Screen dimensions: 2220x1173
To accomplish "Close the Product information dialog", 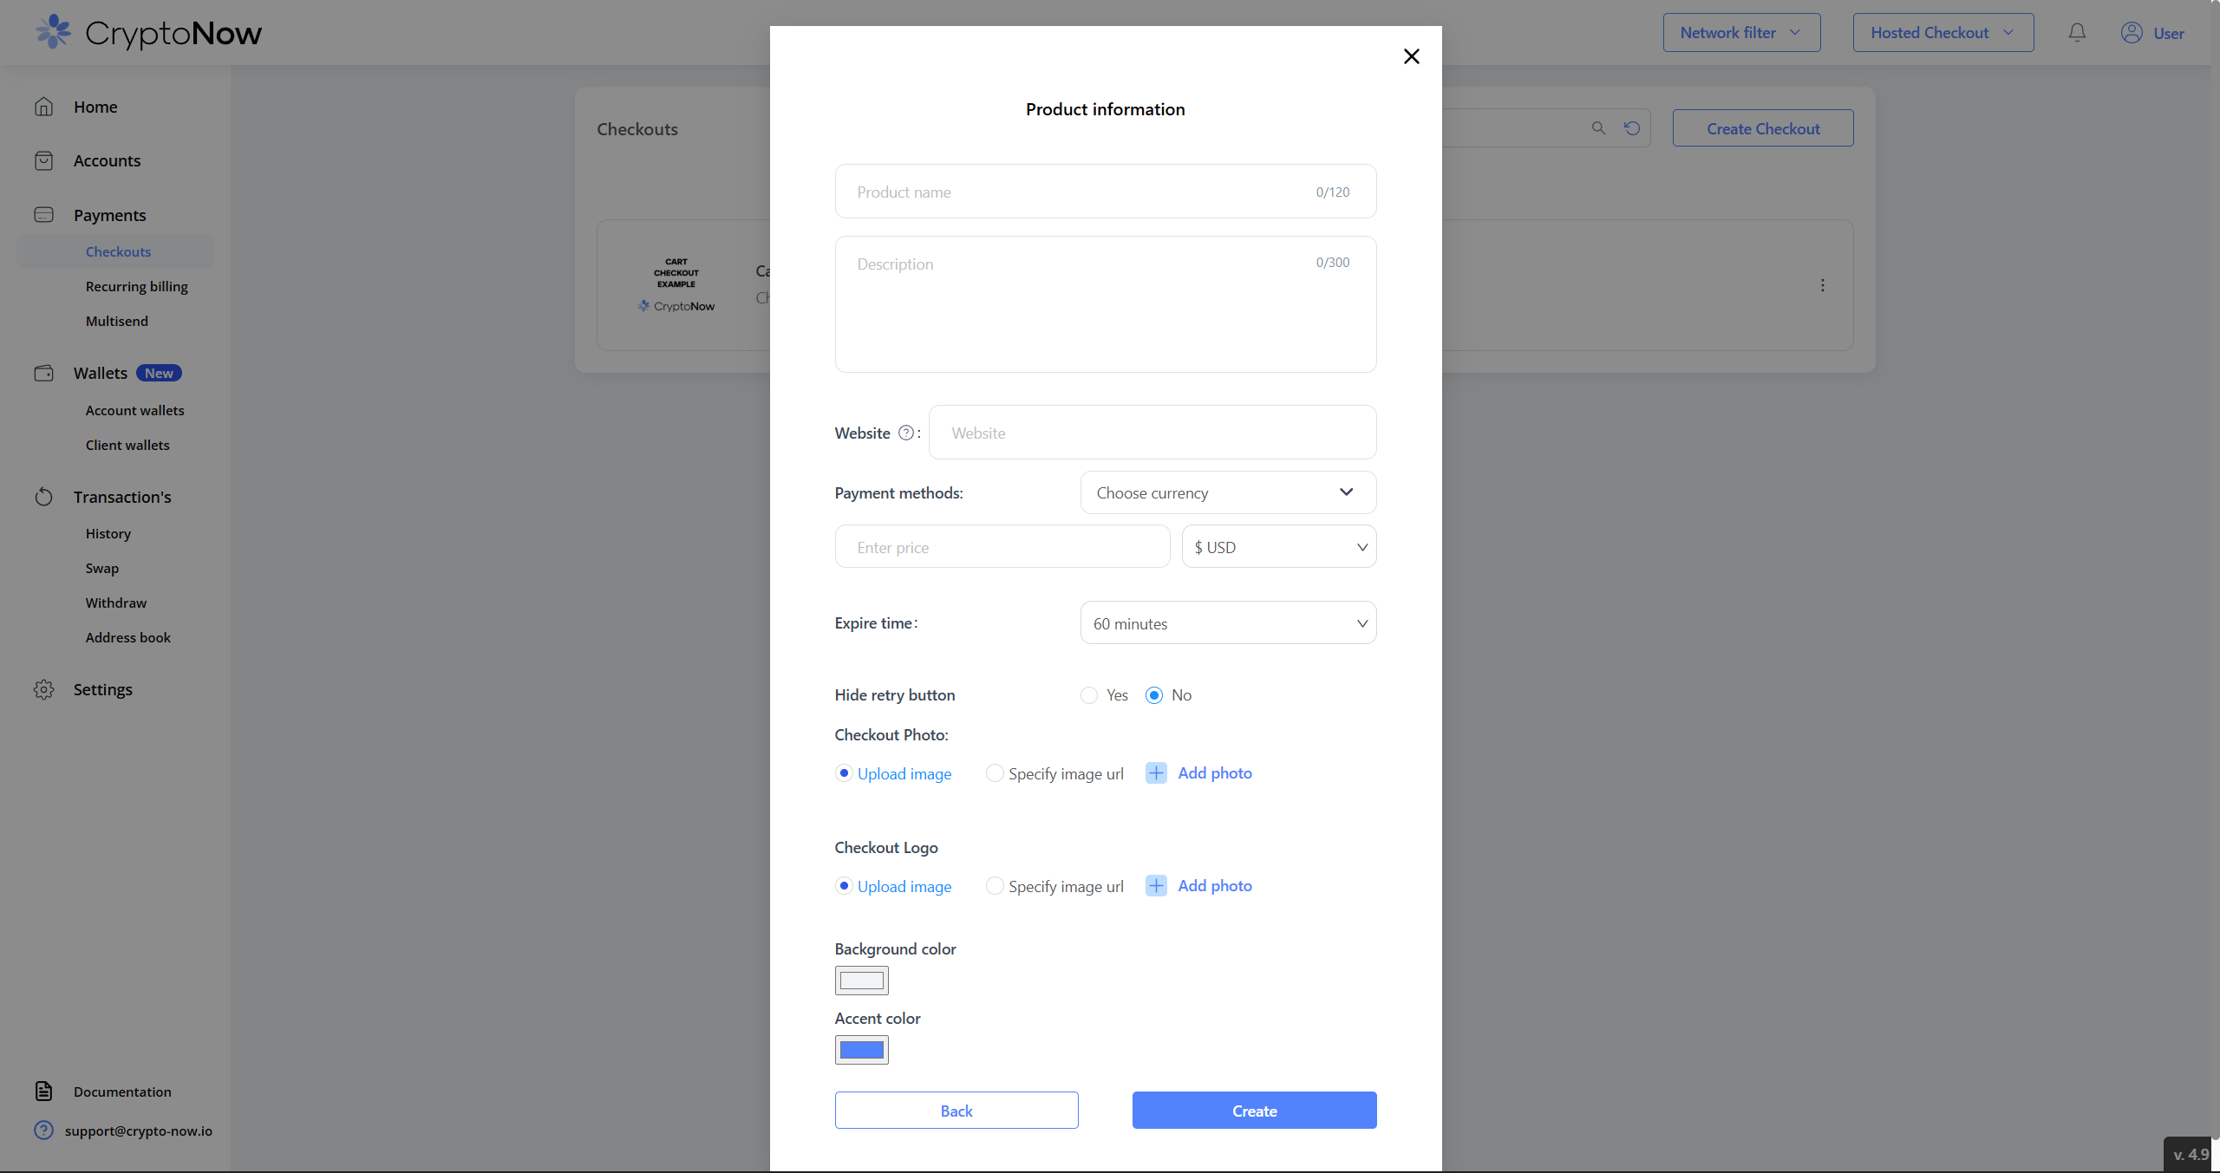I will coord(1411,56).
